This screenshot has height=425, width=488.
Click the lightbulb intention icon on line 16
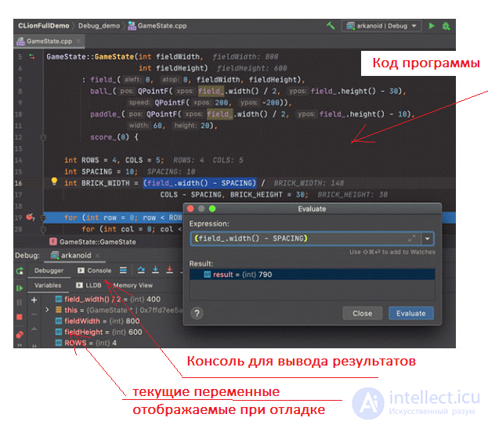coord(54,182)
